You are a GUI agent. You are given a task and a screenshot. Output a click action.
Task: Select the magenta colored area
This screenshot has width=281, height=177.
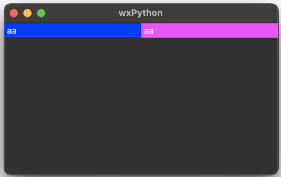[x=210, y=30]
